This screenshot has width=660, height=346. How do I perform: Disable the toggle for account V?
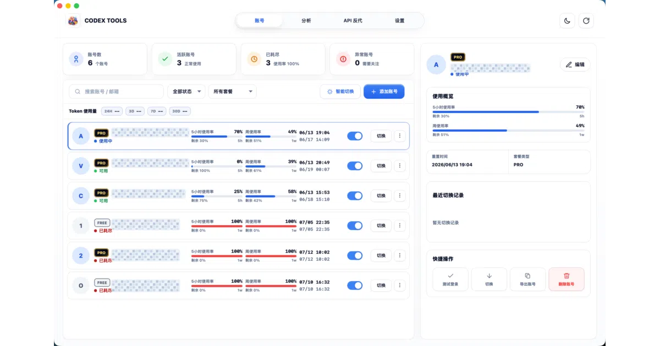coord(355,166)
